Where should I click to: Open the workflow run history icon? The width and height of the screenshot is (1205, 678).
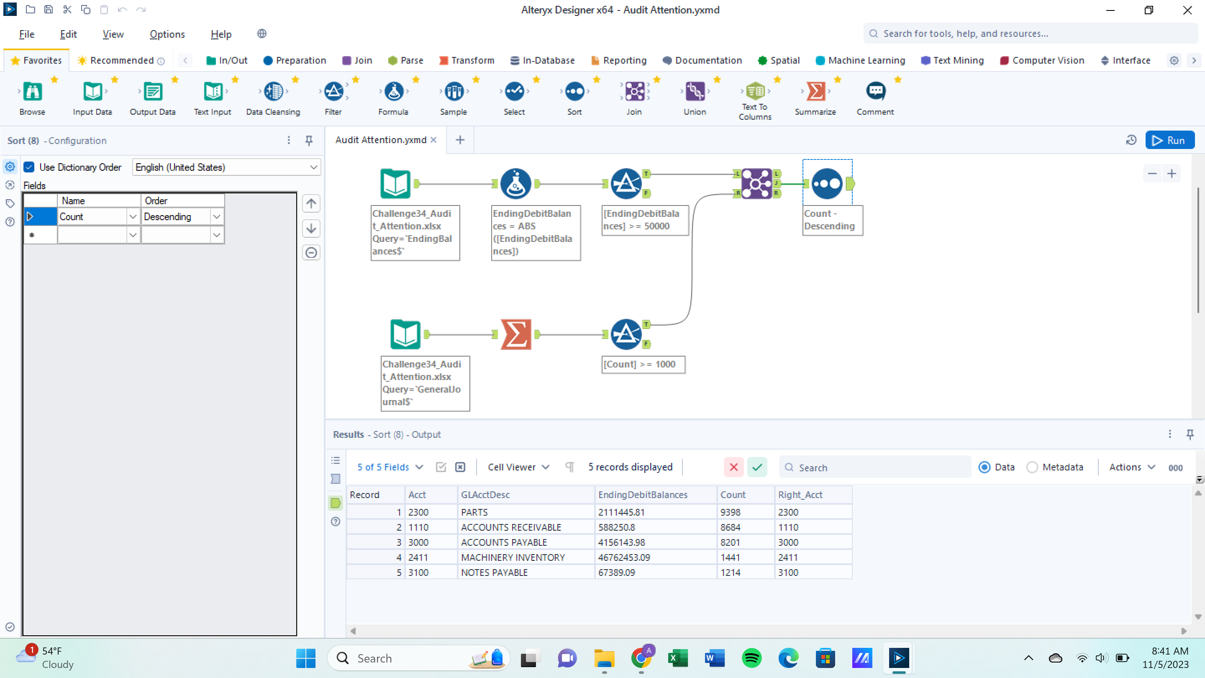1131,140
